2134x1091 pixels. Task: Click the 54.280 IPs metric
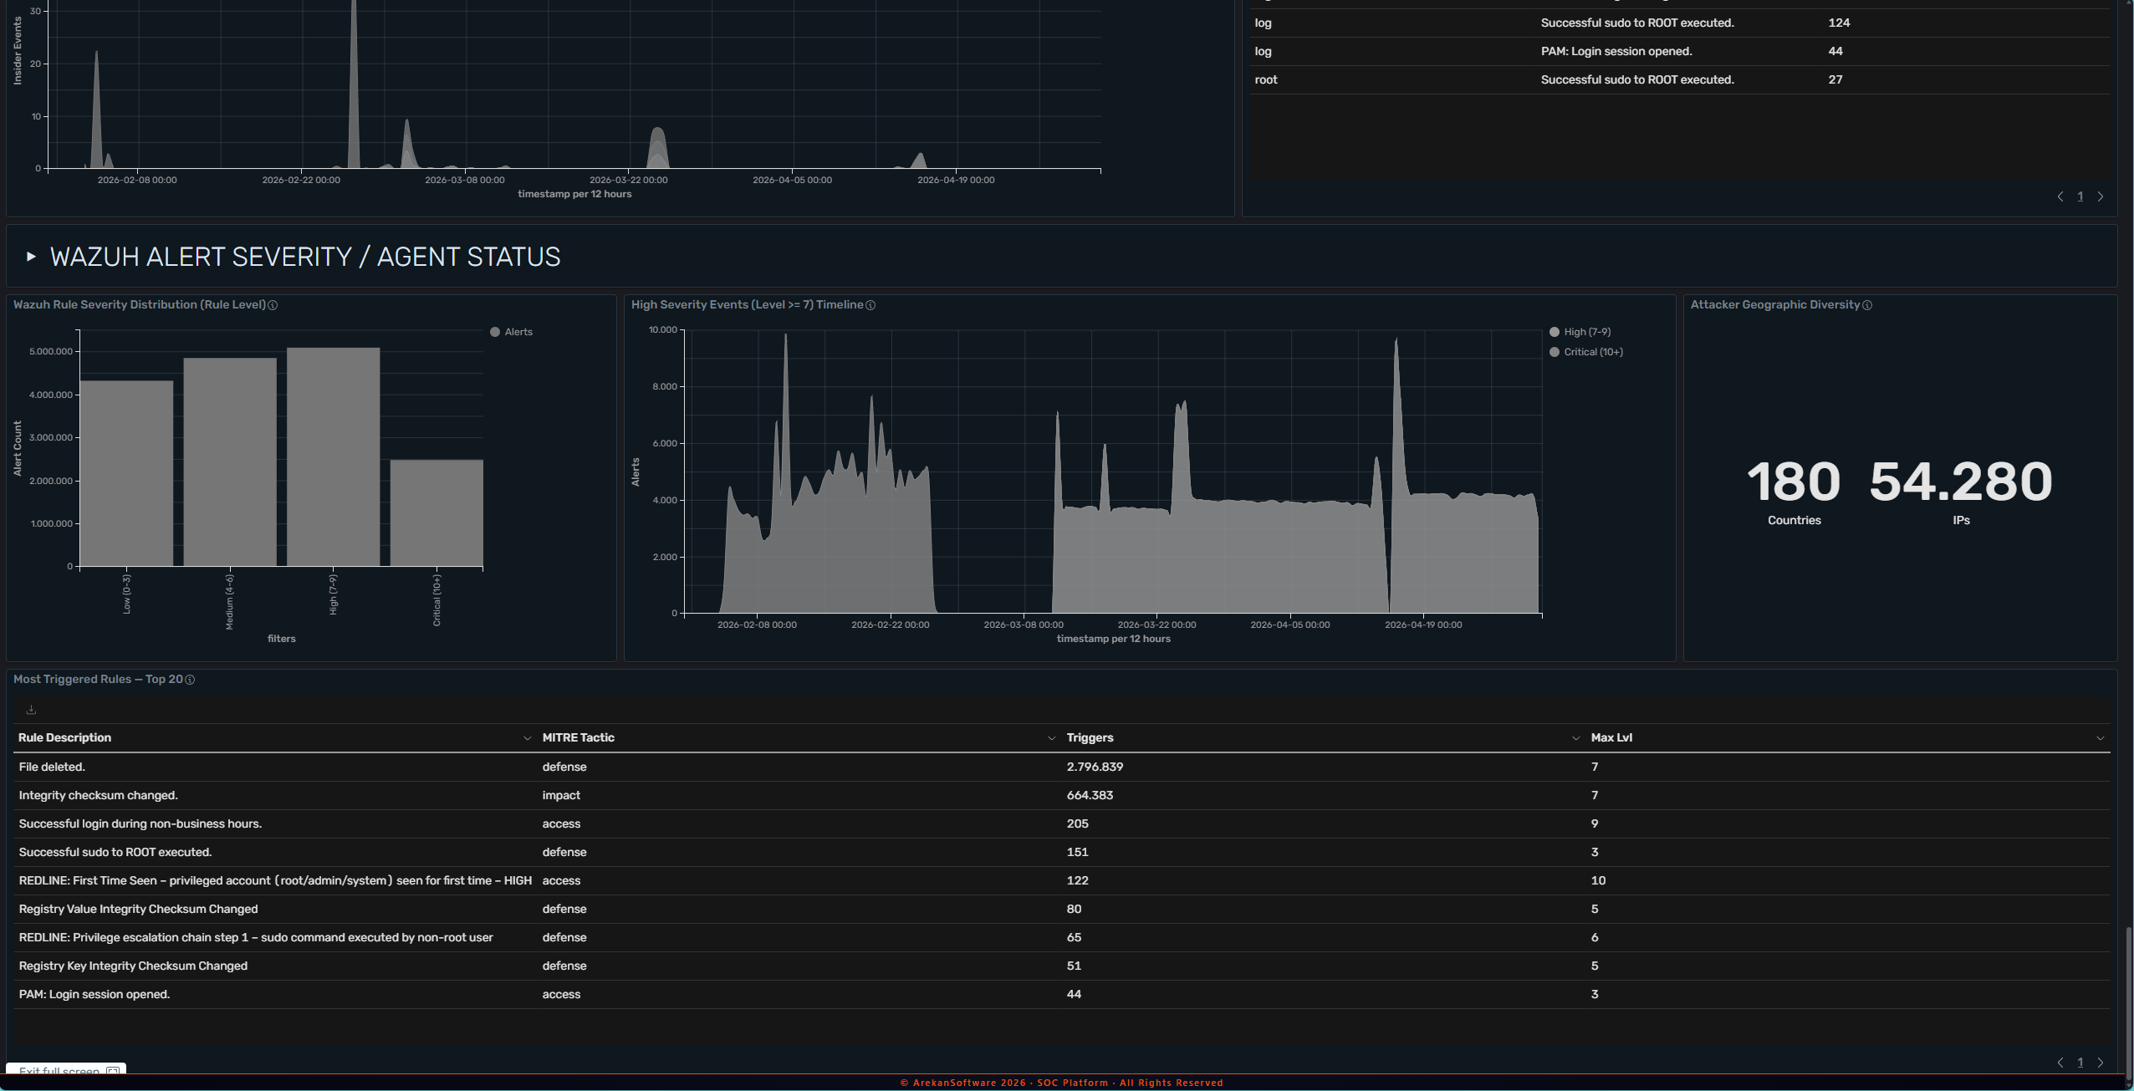(x=1961, y=492)
